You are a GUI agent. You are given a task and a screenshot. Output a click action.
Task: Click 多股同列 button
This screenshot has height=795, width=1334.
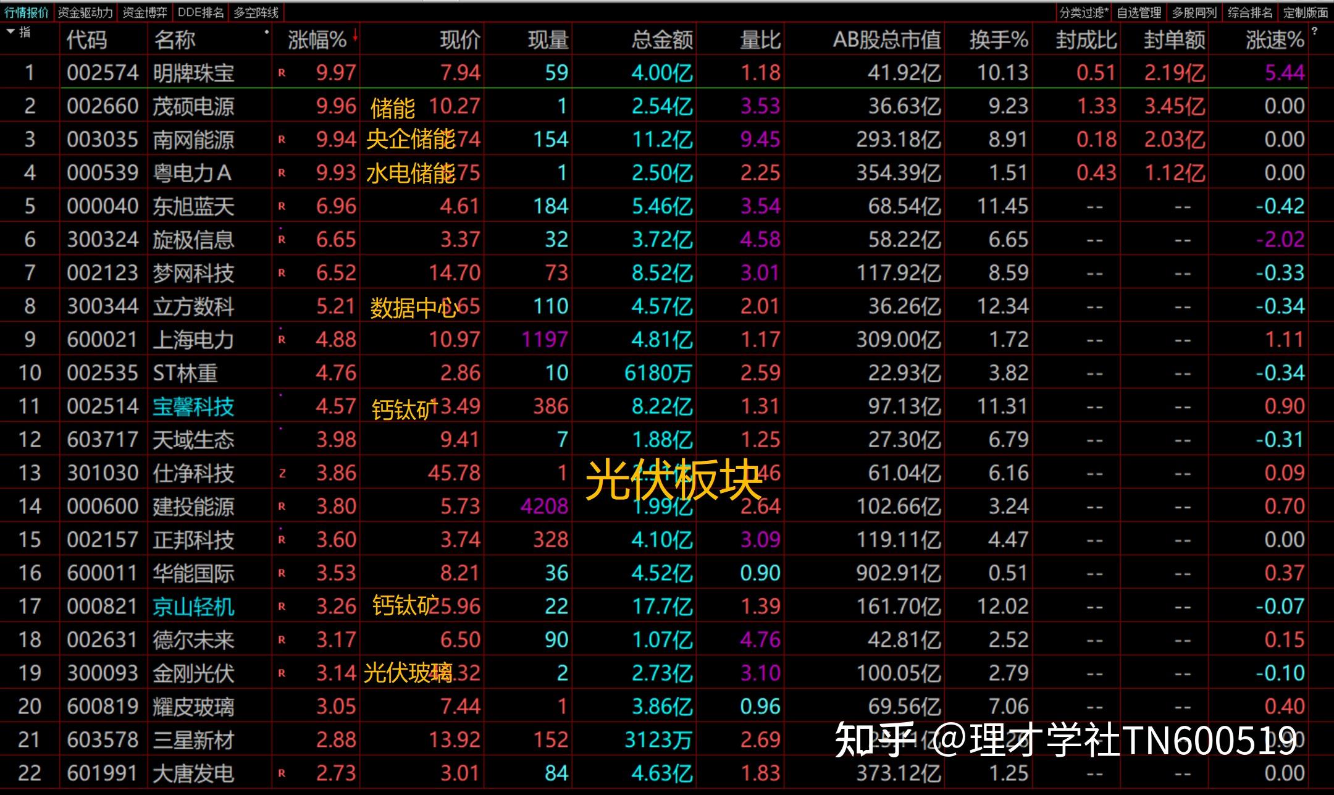click(x=1194, y=12)
